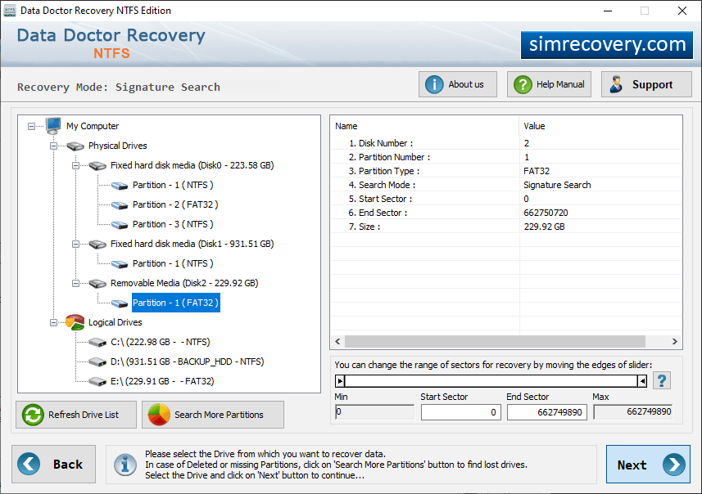This screenshot has width=702, height=494.
Task: Go to Next step
Action: coord(648,465)
